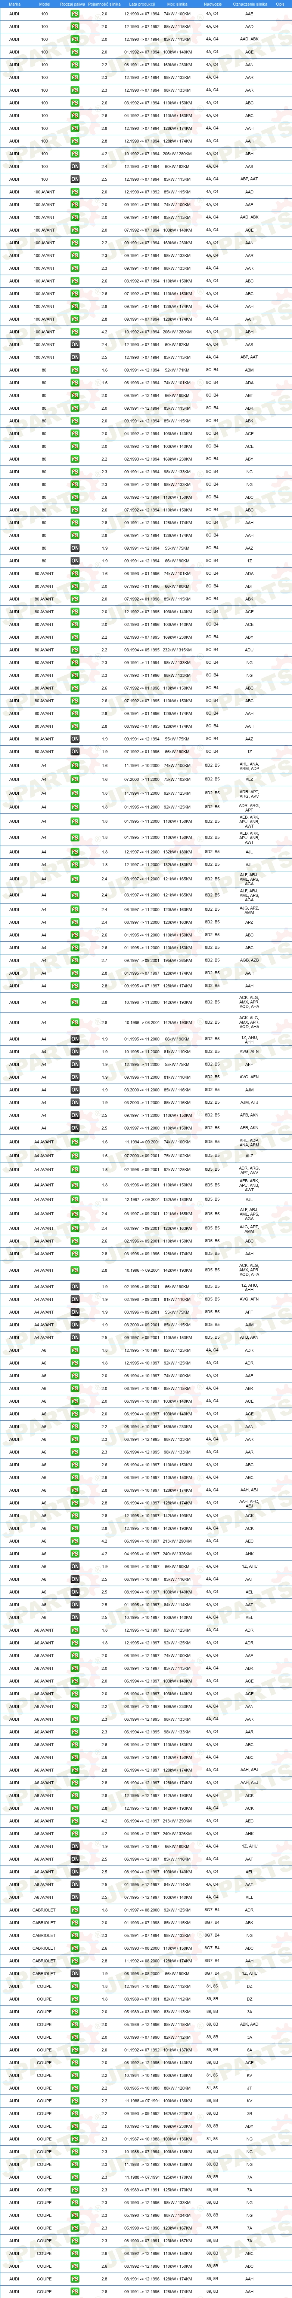Click petrol icon for 100 AVANT 4.2 ABH
292x2298 pixels.
[x=75, y=332]
